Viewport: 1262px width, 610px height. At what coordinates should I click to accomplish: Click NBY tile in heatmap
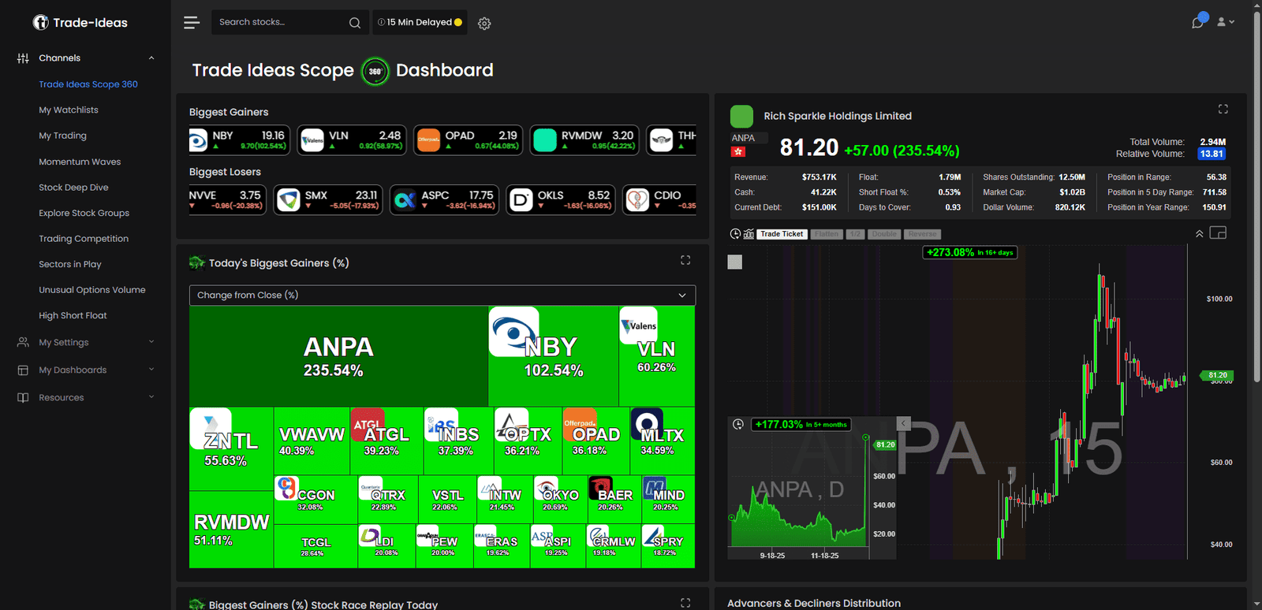[x=553, y=356]
